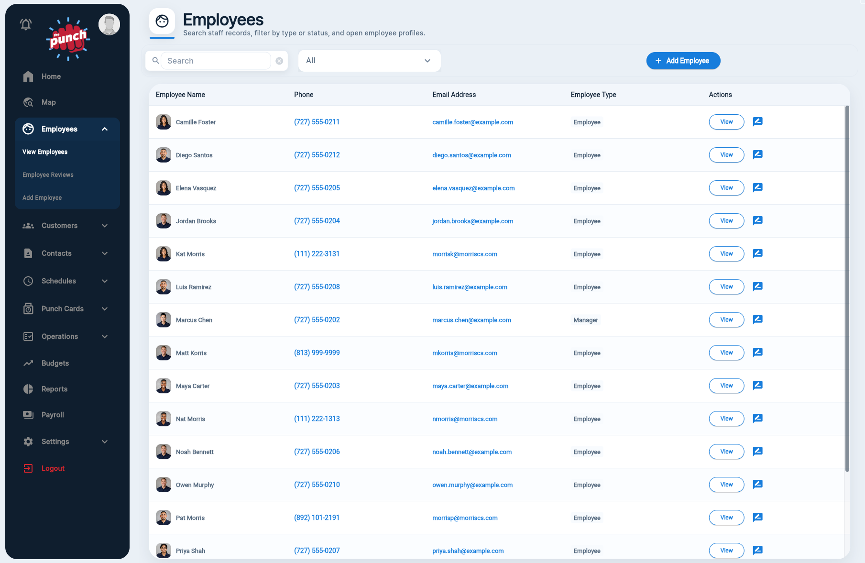
Task: View Jordan Brooks' profile
Action: pyautogui.click(x=726, y=221)
